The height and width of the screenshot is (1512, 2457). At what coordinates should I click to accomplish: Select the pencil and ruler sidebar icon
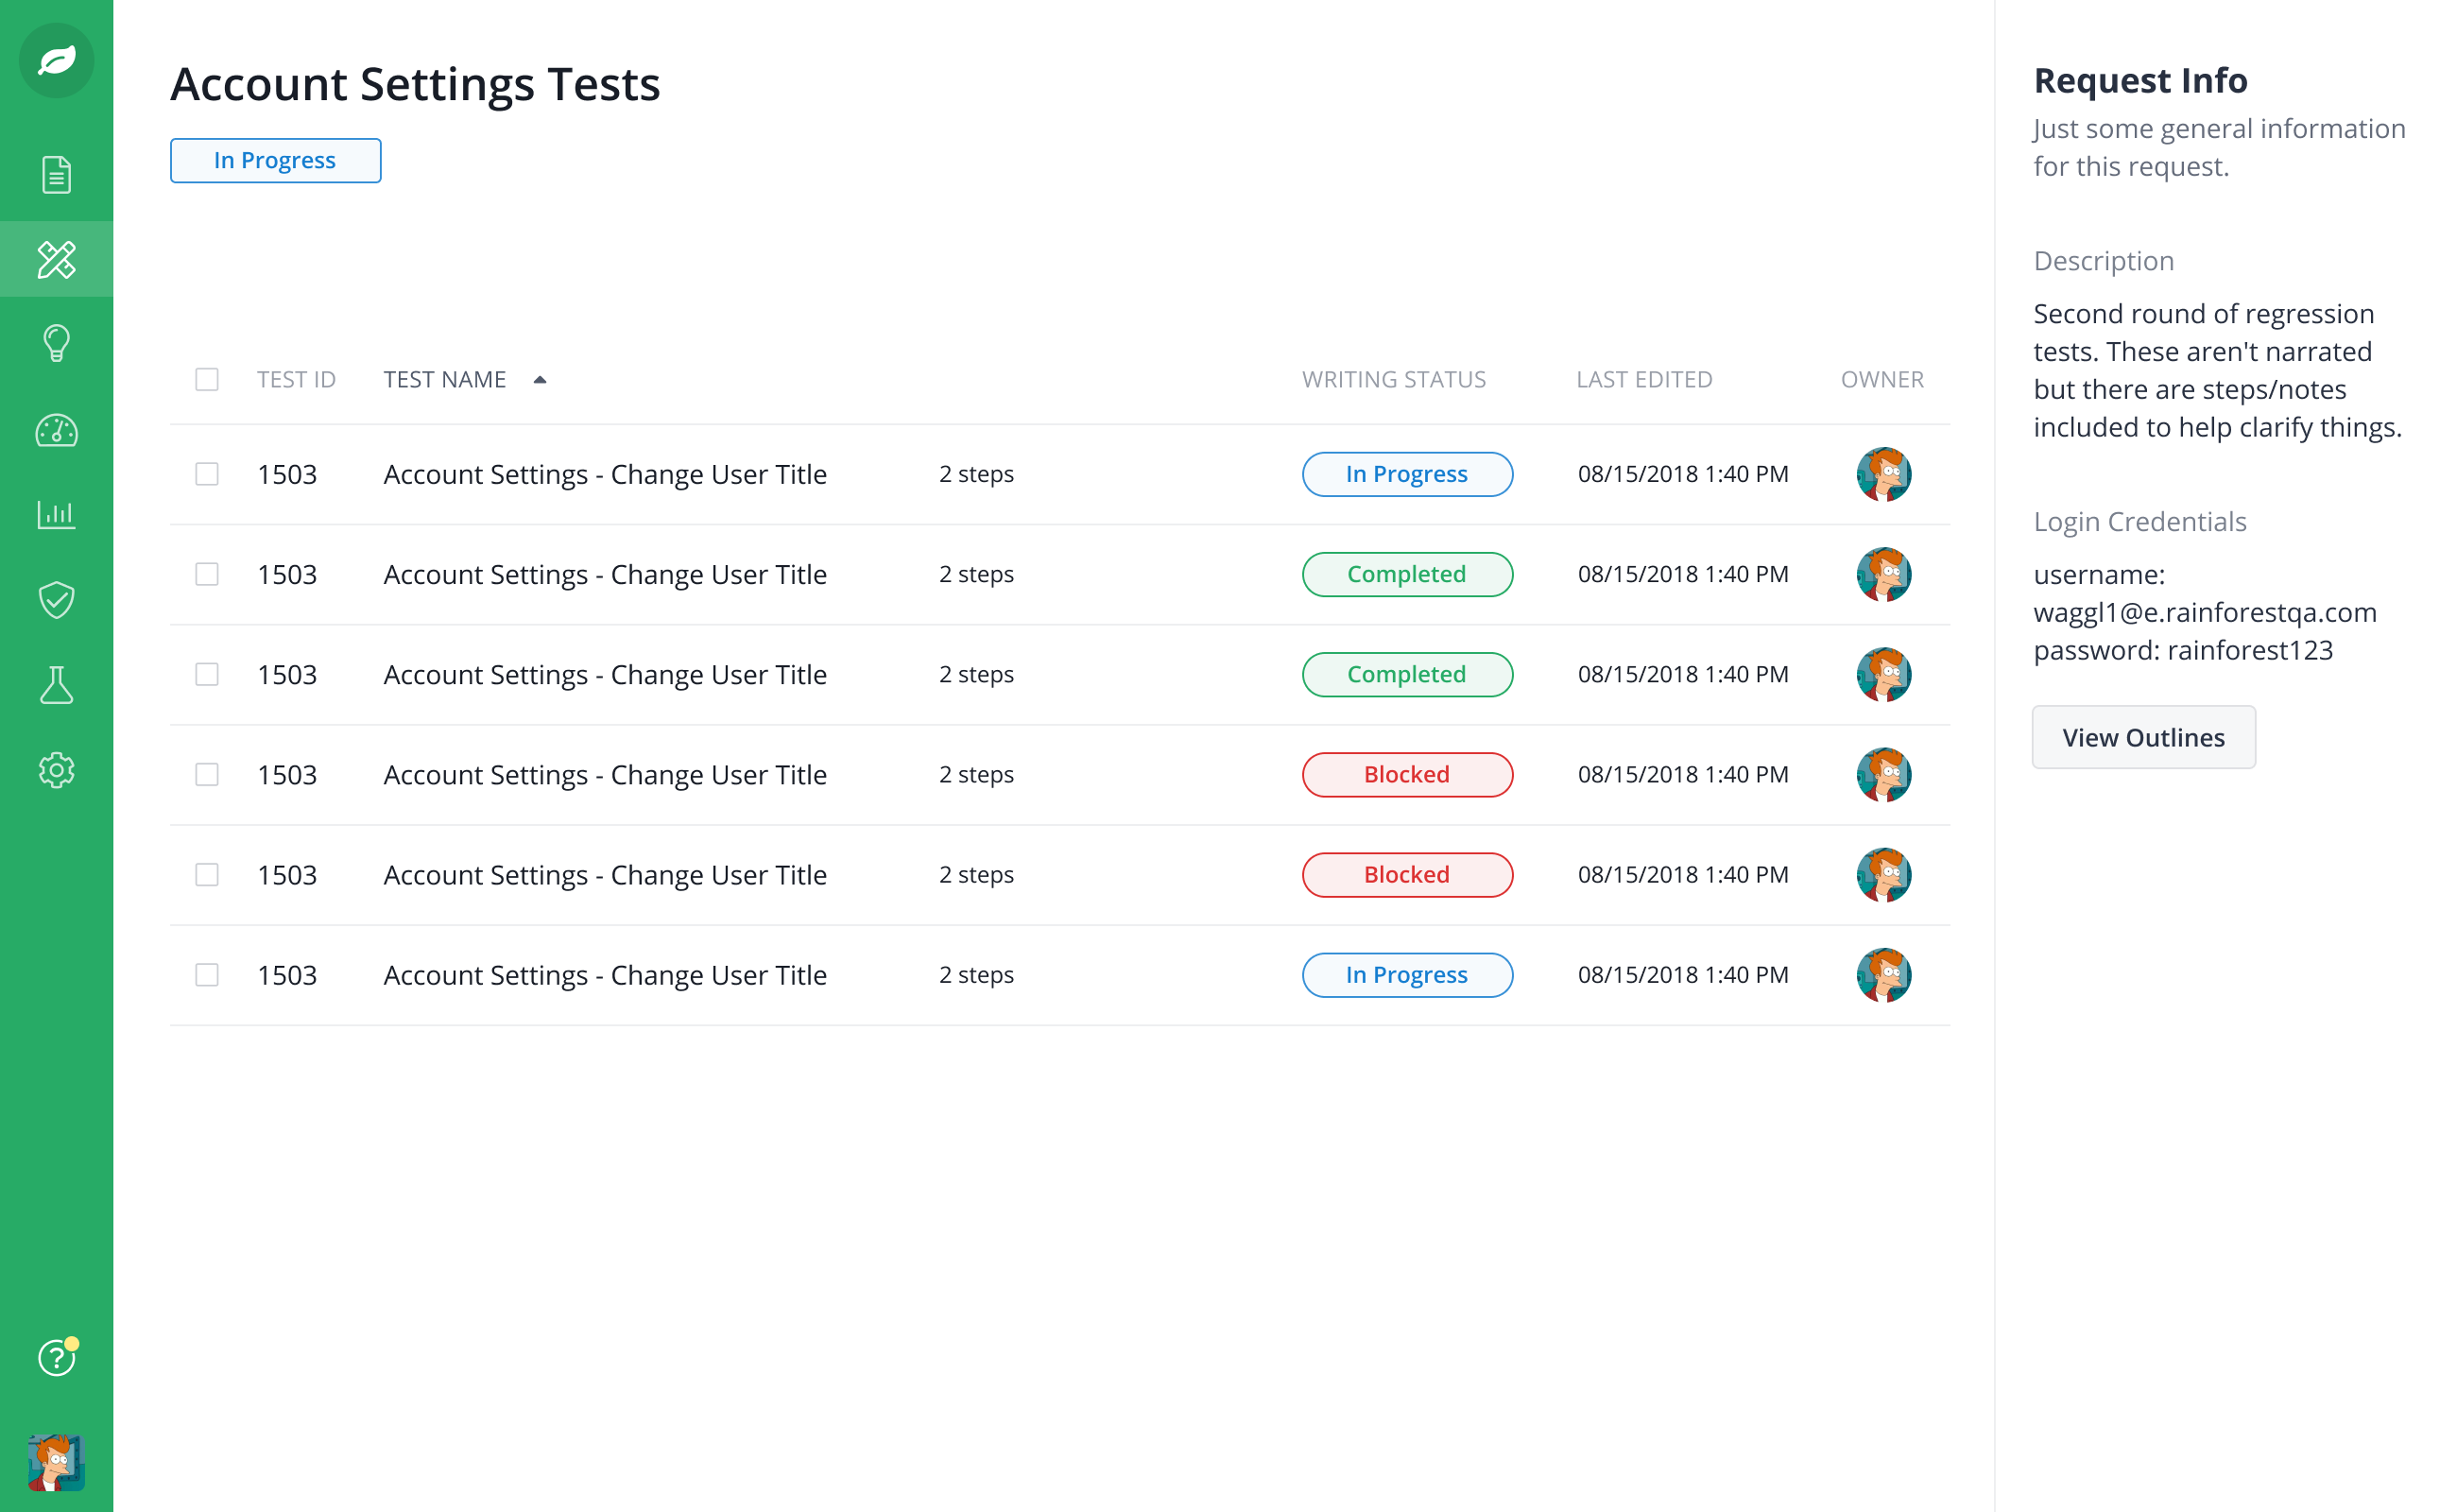pyautogui.click(x=56, y=259)
